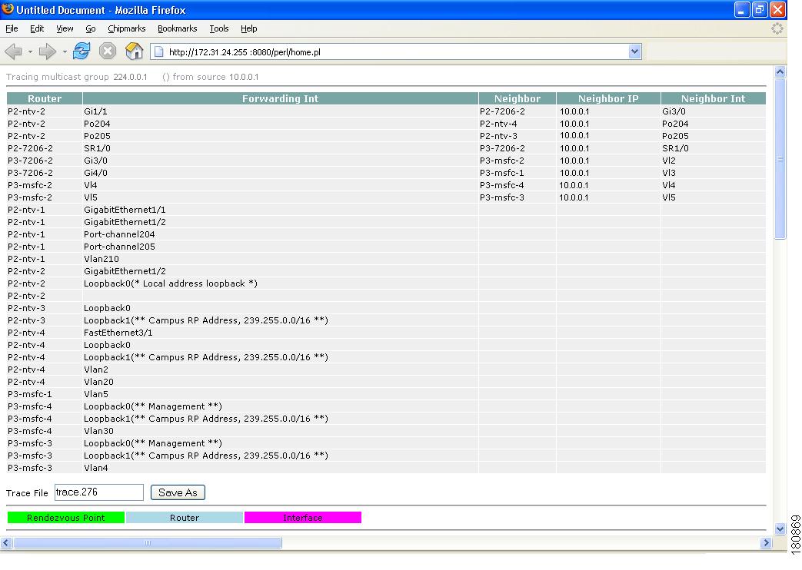802x570 pixels.
Task: Click the source address 10.0.0.1 in heading
Action: coord(244,77)
